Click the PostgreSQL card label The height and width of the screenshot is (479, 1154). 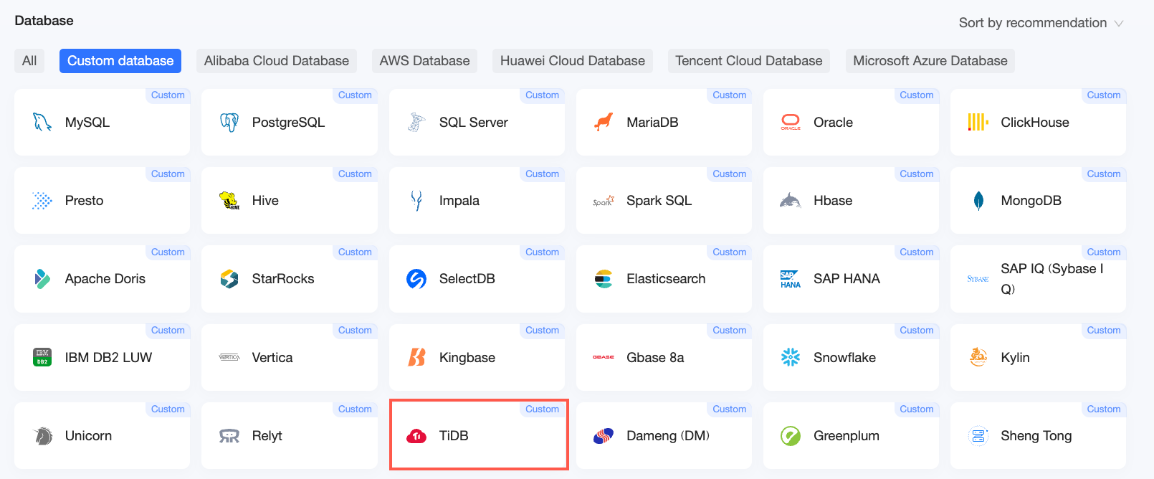(x=288, y=123)
